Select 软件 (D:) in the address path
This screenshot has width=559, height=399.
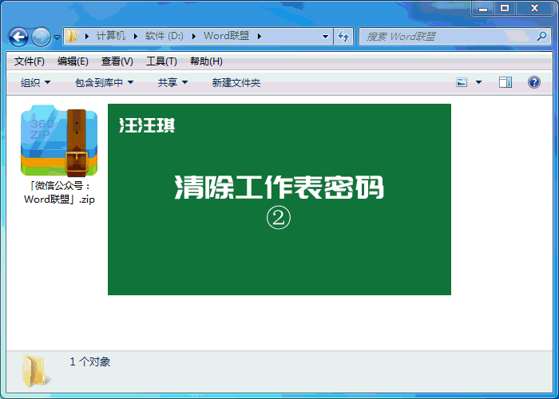tap(165, 36)
